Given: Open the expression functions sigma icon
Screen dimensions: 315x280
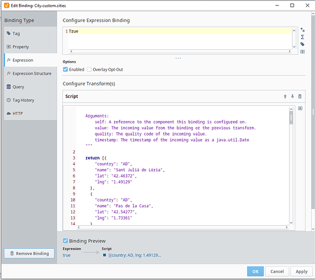Looking at the screenshot, I should (x=302, y=37).
